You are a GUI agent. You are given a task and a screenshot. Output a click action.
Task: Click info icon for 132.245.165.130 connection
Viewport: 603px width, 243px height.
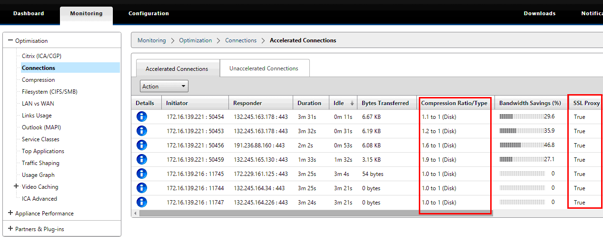click(142, 159)
